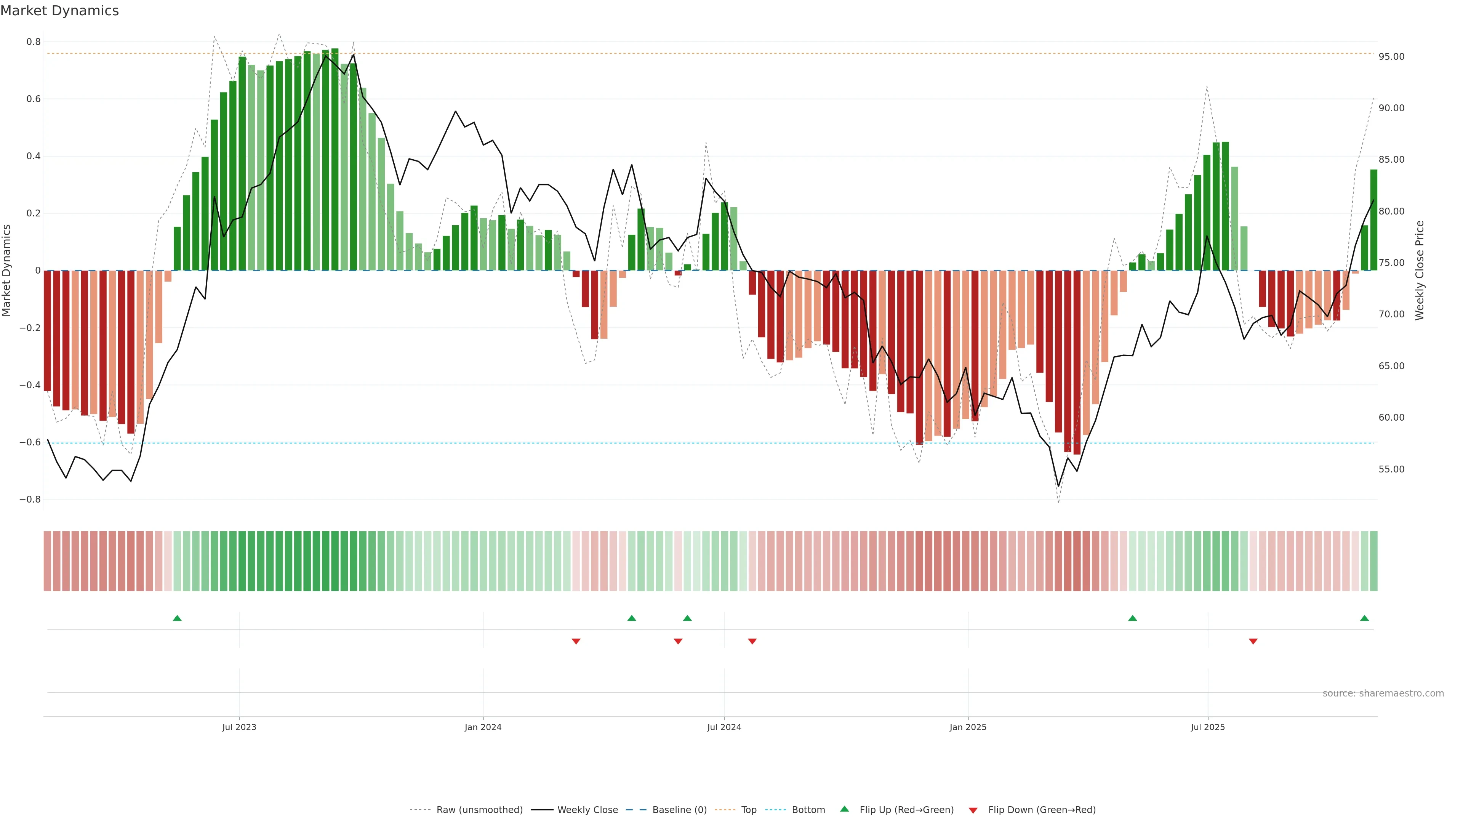Click the first green flip-up marker before Jul 2023

tap(177, 618)
